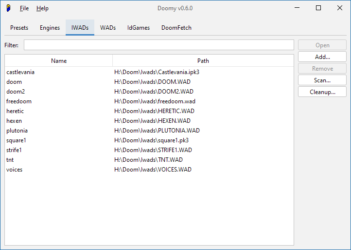Select the heretic row
The image size is (351, 250).
point(15,111)
